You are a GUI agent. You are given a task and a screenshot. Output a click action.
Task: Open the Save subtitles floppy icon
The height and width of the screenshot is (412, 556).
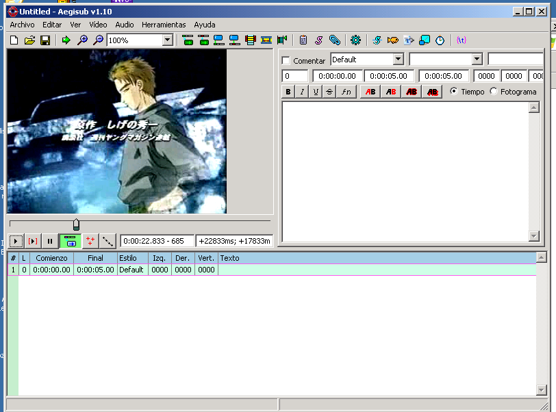(45, 40)
